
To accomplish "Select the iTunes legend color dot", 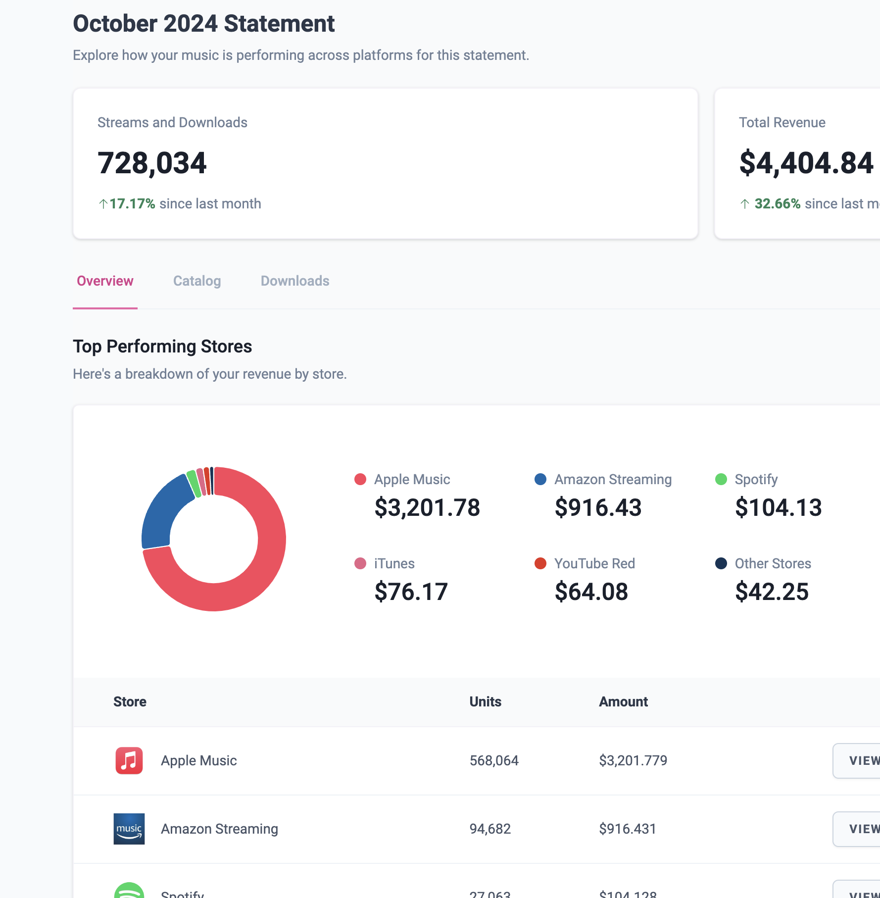I will (x=360, y=563).
